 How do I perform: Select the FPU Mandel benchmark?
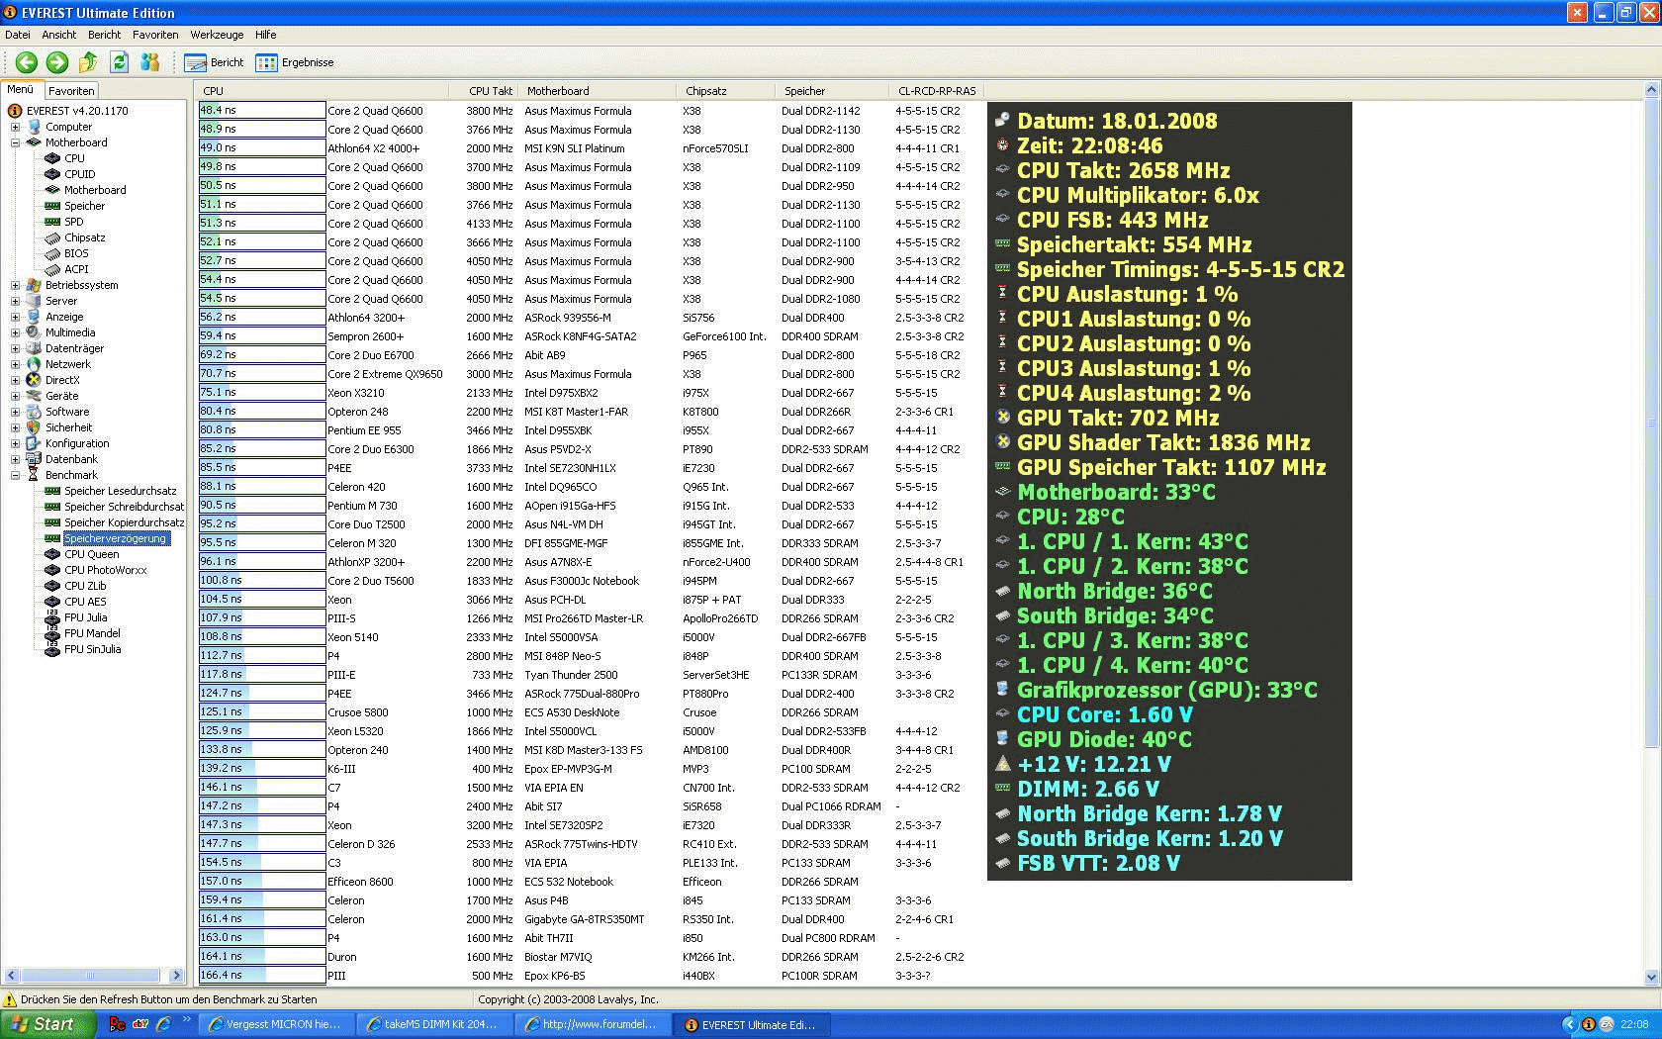[92, 633]
